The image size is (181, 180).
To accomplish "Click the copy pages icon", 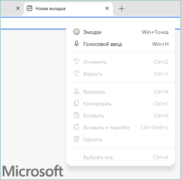I will point(77,104).
